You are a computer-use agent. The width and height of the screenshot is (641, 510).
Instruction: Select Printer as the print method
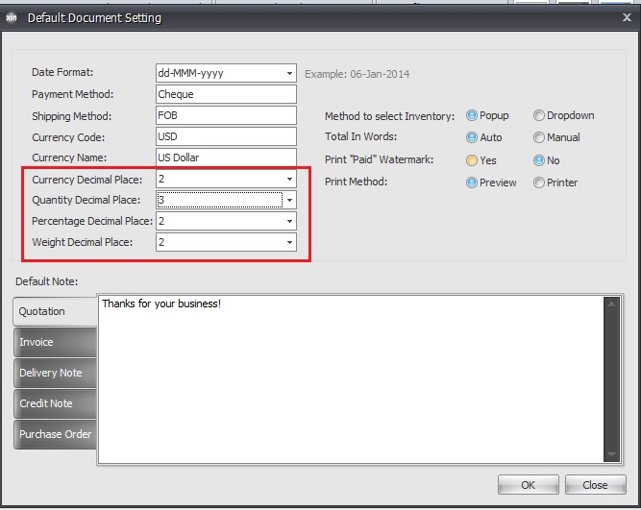click(x=539, y=182)
